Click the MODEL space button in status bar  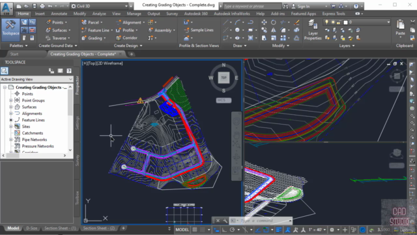(x=182, y=230)
